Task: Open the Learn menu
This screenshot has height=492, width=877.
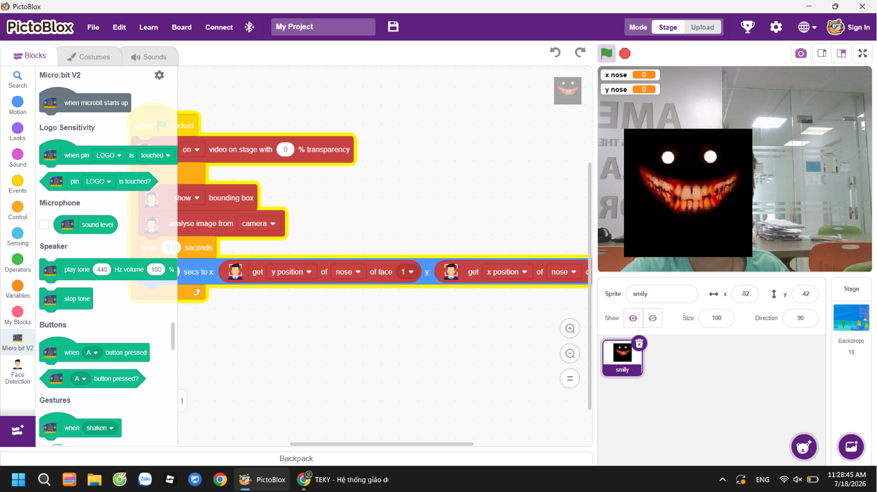Action: 148,27
